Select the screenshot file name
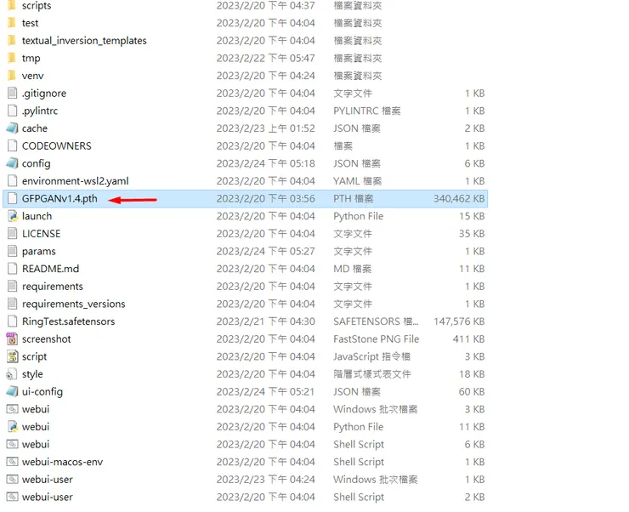 point(46,339)
